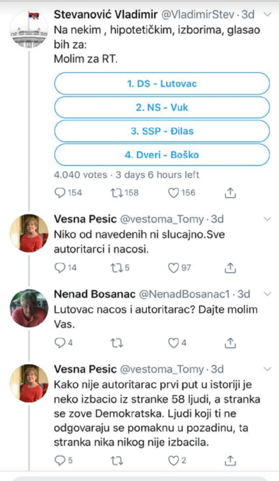Share Nenad Bosanac's tweet
This screenshot has width=279, height=481.
pyautogui.click(x=229, y=342)
